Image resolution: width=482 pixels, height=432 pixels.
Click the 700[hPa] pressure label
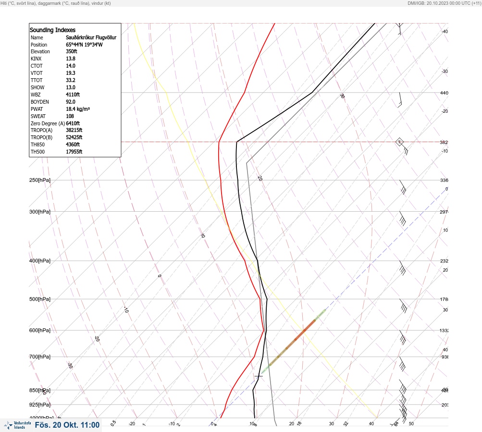coord(40,357)
